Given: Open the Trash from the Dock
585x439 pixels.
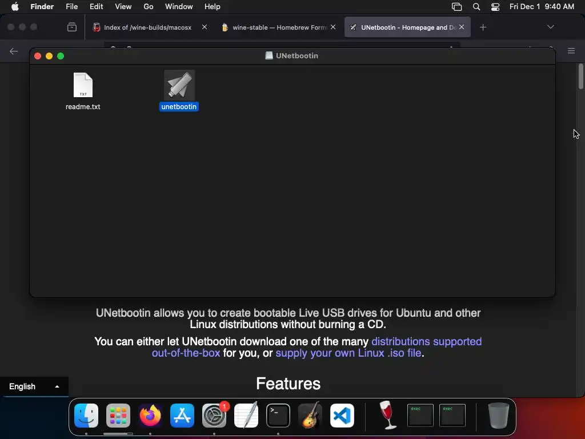Looking at the screenshot, I should [498, 416].
